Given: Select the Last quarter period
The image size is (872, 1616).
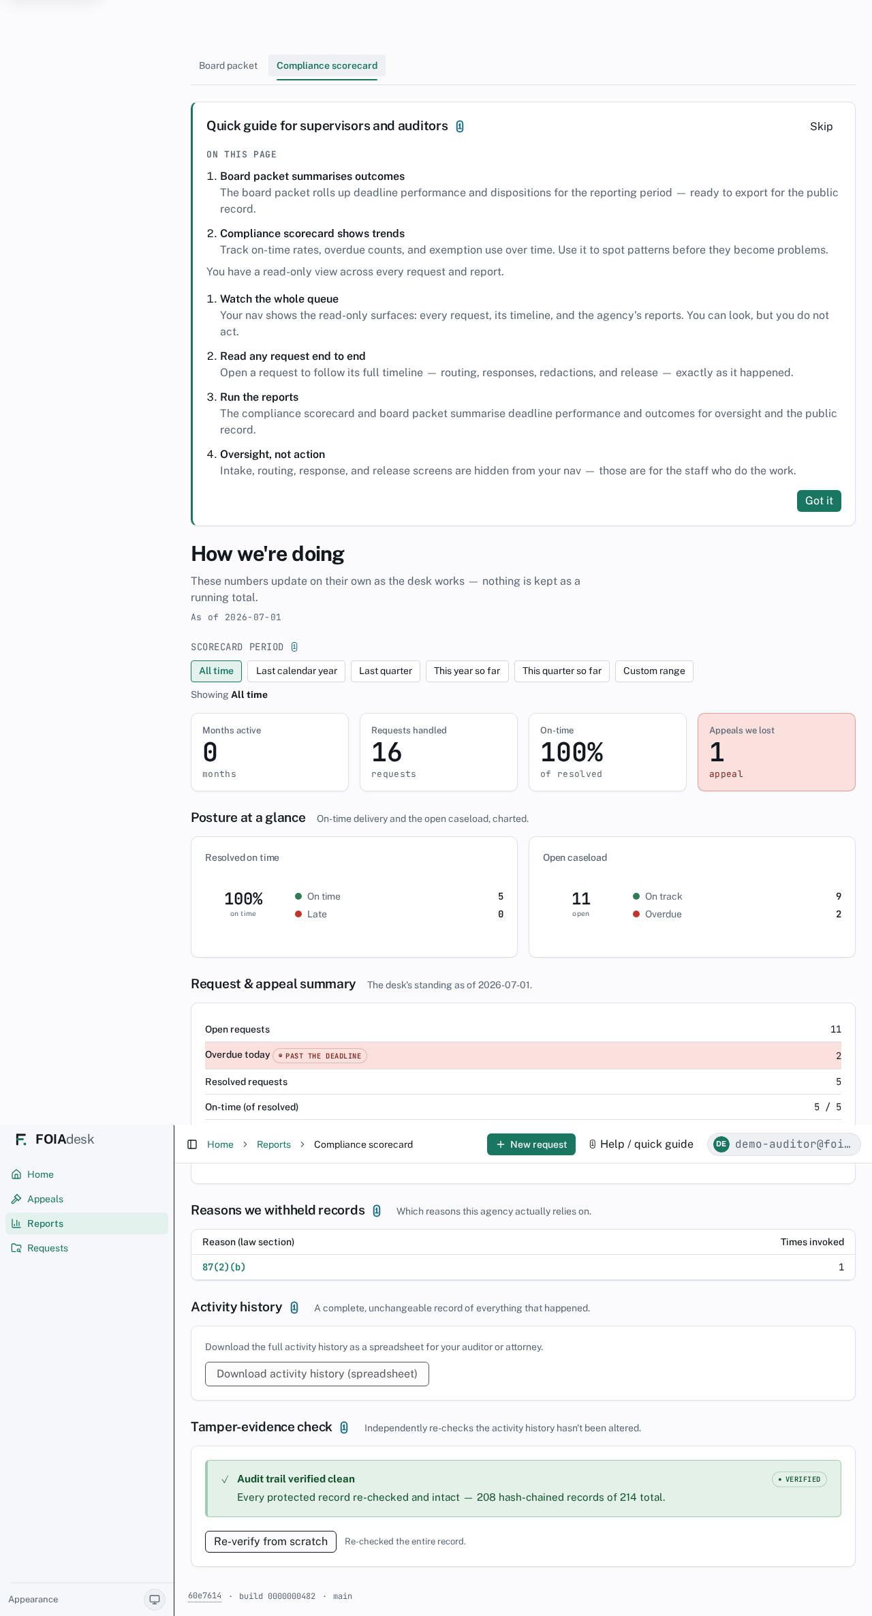Looking at the screenshot, I should (386, 671).
